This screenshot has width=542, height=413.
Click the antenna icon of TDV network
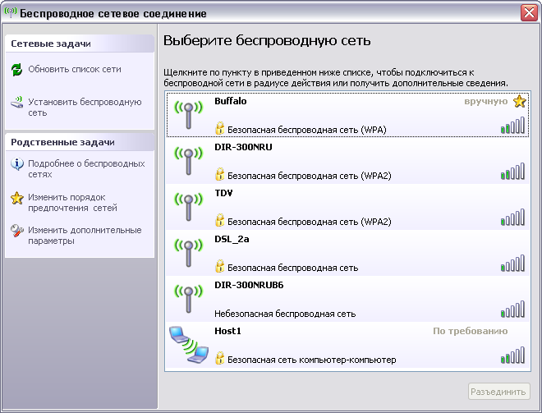tap(188, 207)
